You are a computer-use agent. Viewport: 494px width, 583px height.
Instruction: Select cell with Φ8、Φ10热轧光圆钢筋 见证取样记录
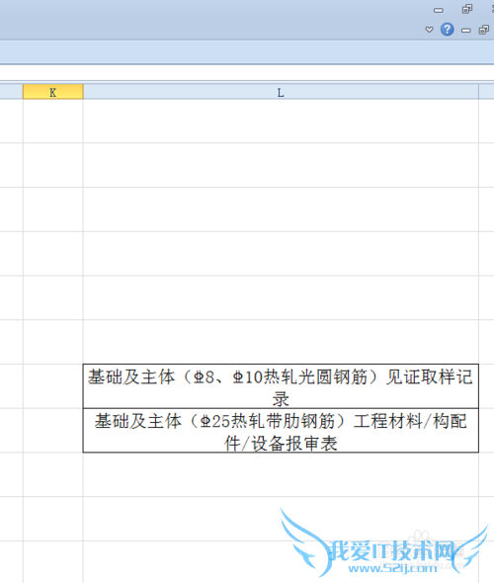click(x=281, y=386)
